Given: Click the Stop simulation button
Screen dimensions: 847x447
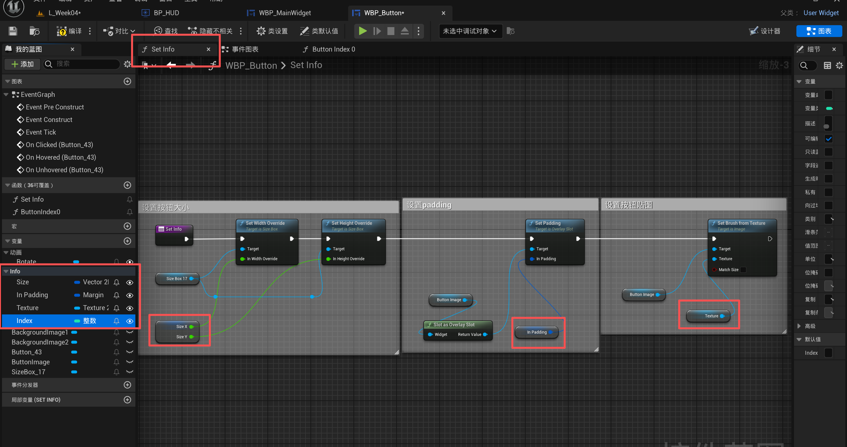Looking at the screenshot, I should coord(391,31).
